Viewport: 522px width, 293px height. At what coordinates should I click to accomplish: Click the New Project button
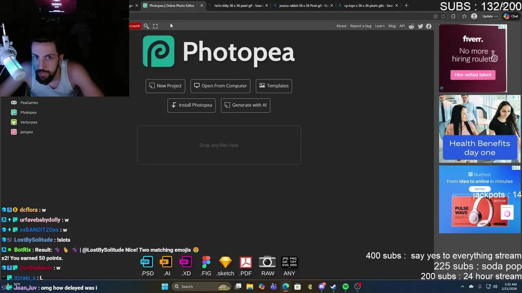[165, 86]
